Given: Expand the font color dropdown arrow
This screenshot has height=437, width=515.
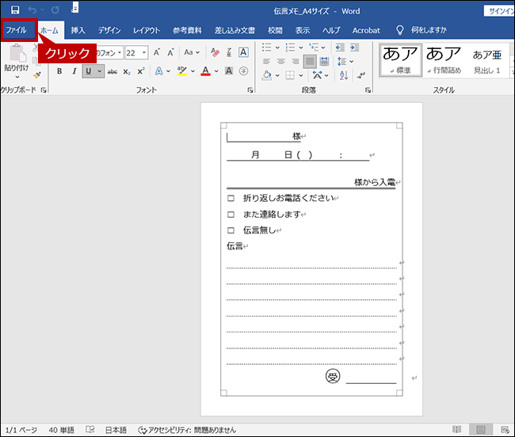Looking at the screenshot, I should 216,72.
